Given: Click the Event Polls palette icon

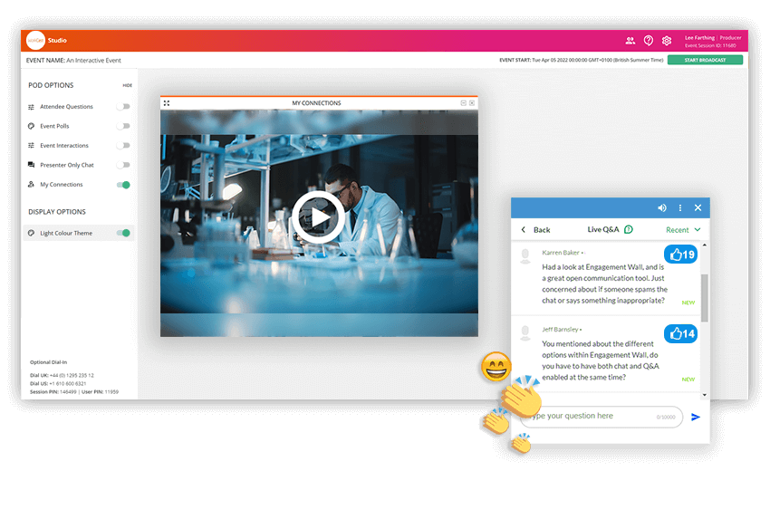Looking at the screenshot, I should tap(32, 126).
